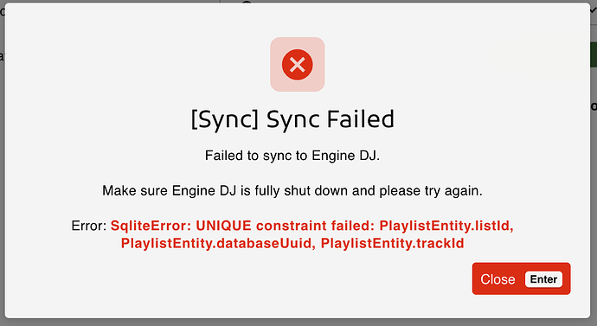The height and width of the screenshot is (326, 597).
Task: Click the white X inside the red circle
Action: tap(298, 65)
